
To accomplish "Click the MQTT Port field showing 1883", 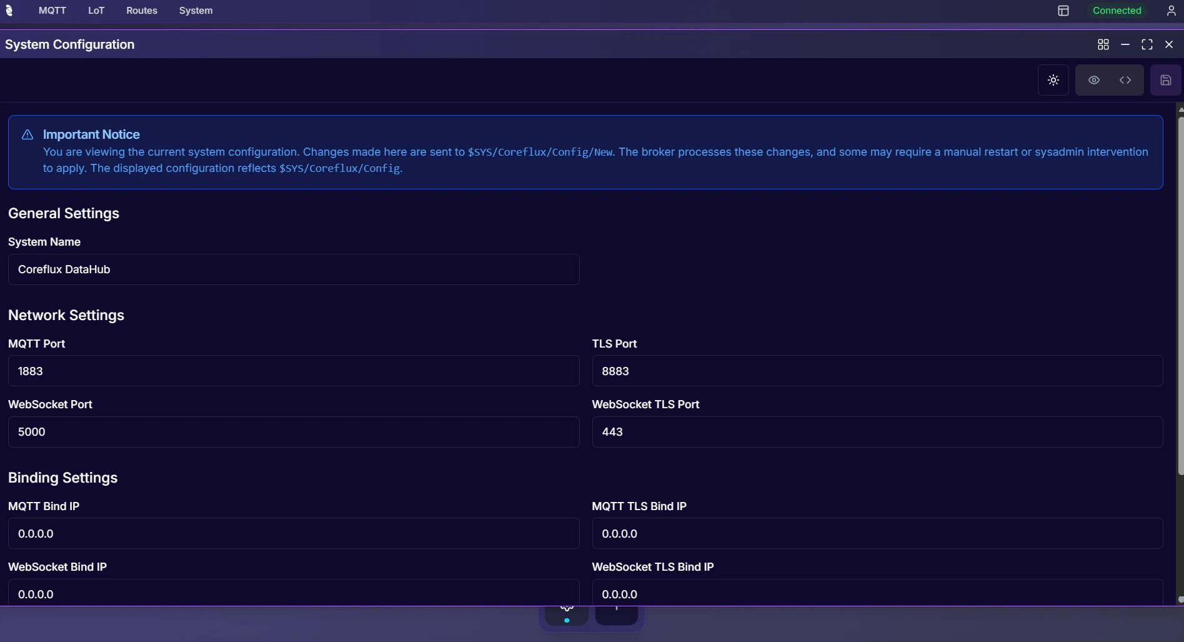I will coord(294,371).
